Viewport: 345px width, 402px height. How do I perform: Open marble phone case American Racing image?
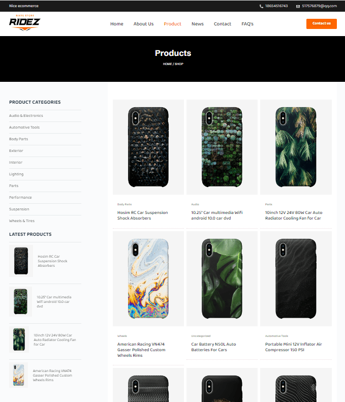148,279
